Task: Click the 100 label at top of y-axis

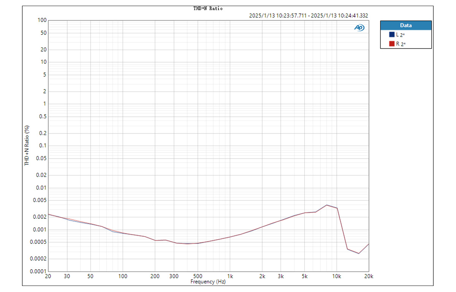Action: pos(42,20)
